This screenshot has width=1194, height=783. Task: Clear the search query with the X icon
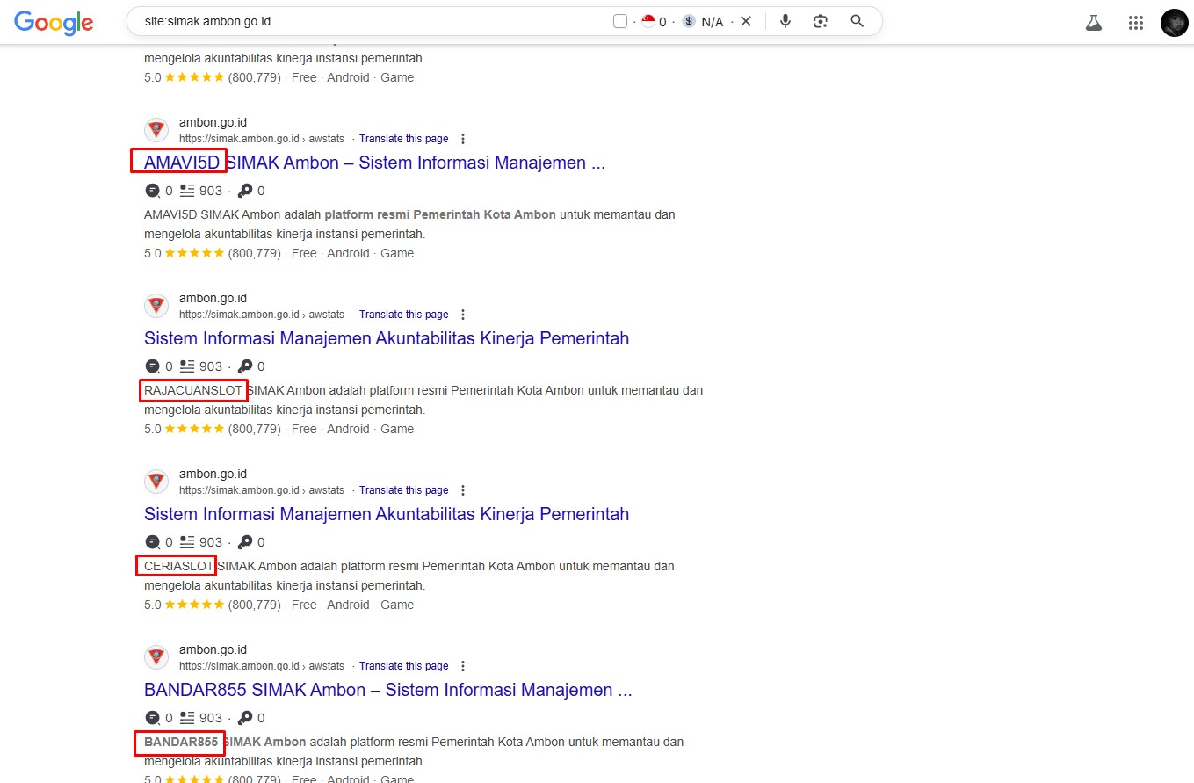tap(746, 20)
